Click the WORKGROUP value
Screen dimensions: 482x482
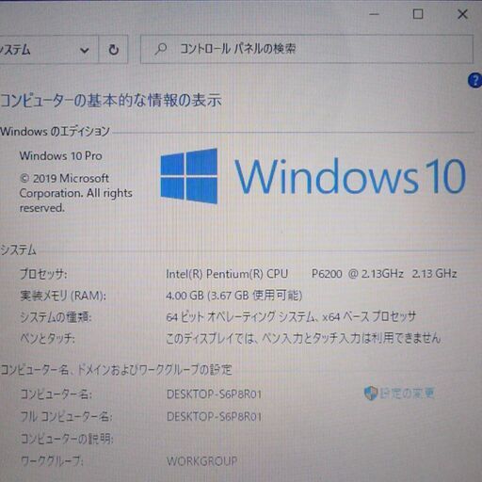pyautogui.click(x=201, y=461)
